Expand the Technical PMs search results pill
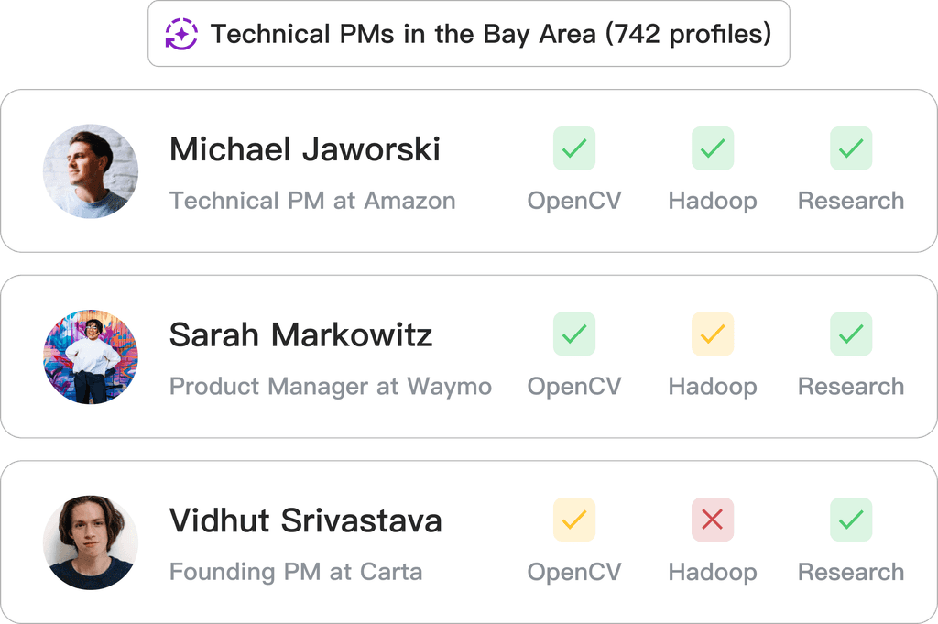Viewport: 938px width, 624px height. tap(468, 34)
